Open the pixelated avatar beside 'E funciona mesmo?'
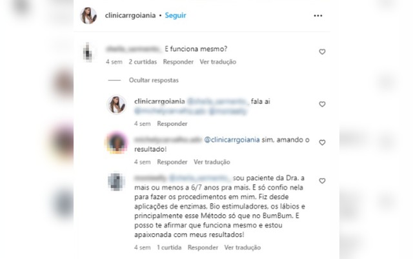 (88, 52)
